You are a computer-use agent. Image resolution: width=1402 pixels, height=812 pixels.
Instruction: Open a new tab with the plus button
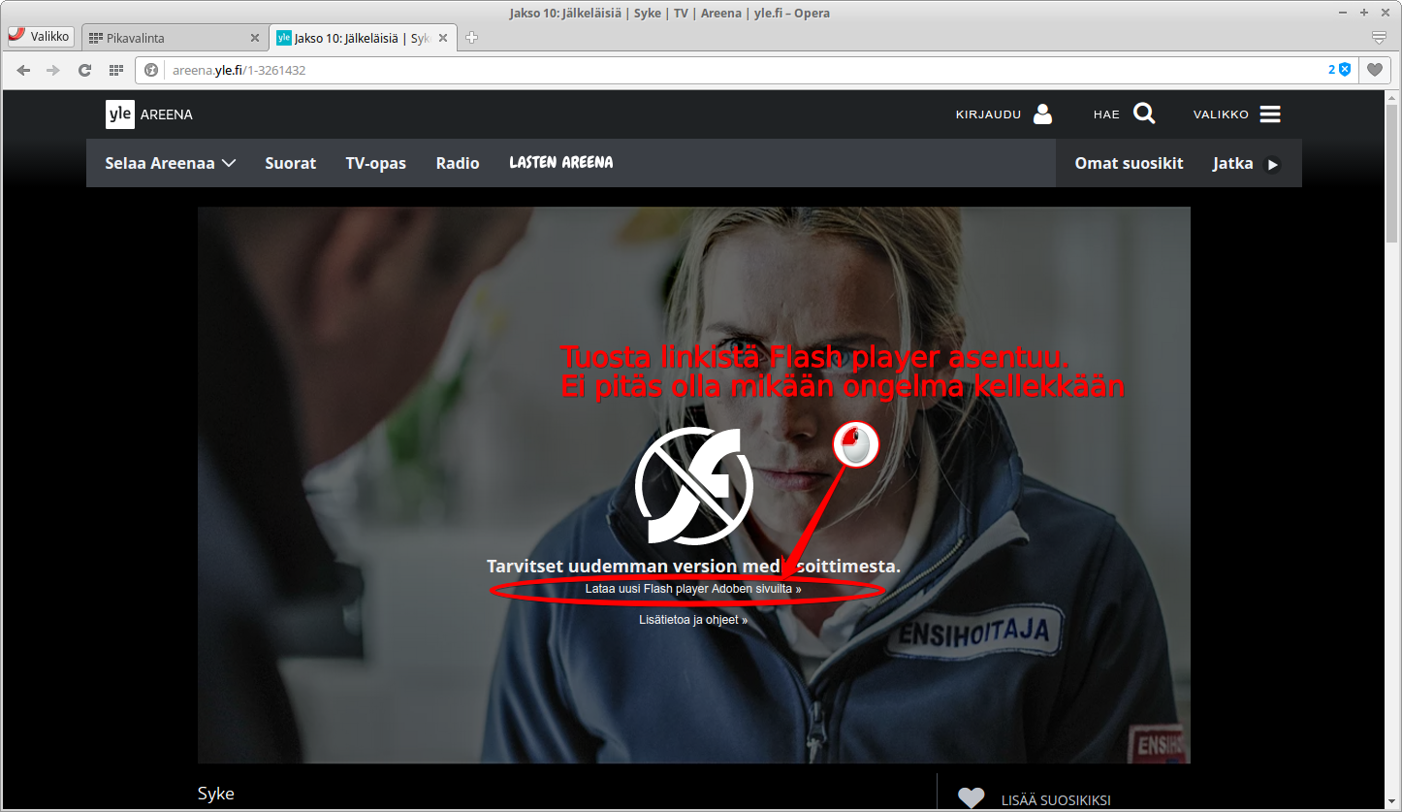(472, 38)
